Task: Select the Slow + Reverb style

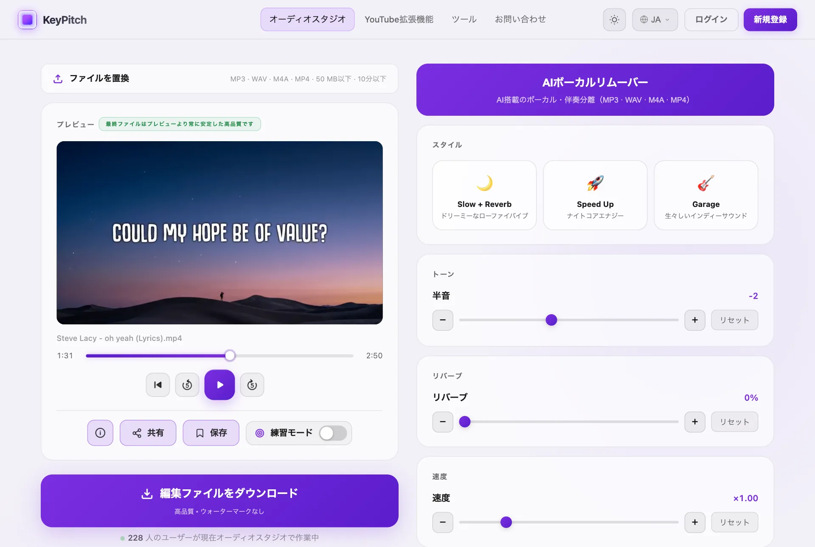Action: click(484, 195)
